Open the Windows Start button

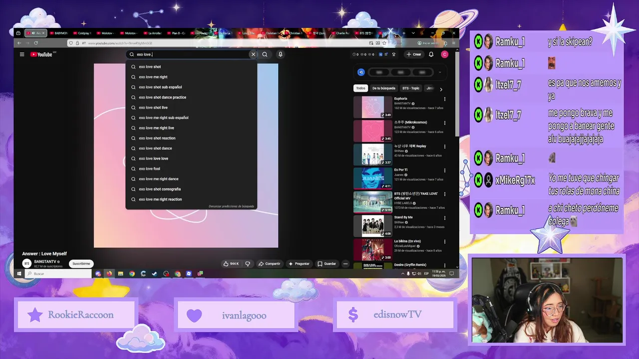pyautogui.click(x=19, y=274)
